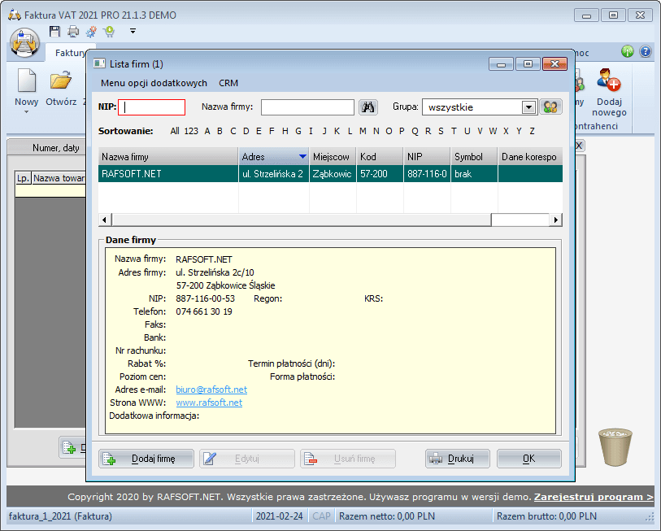Filter by letter R in Sortowanie
Image resolution: width=661 pixels, height=531 pixels.
[x=428, y=131]
